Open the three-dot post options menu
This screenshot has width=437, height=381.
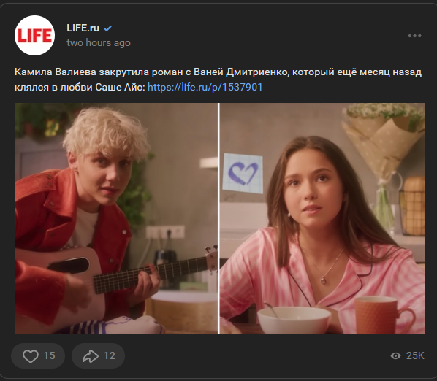click(x=414, y=36)
